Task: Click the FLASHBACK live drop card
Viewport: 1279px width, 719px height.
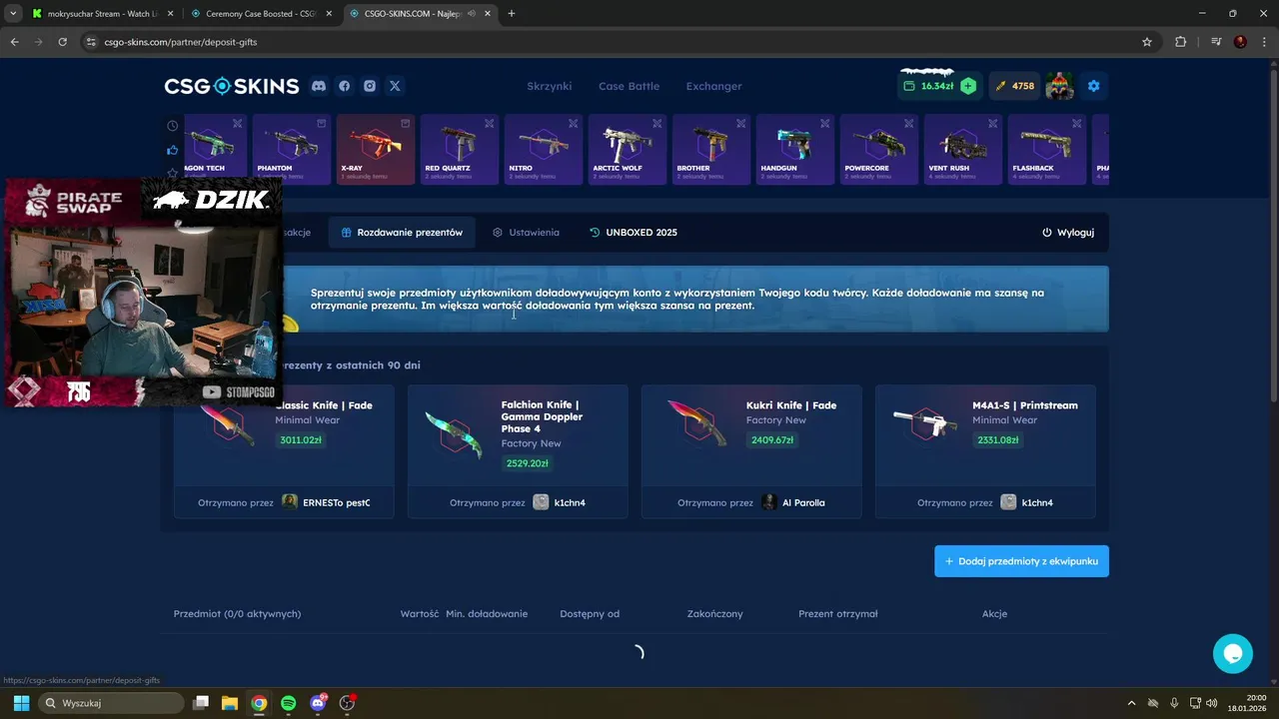Action: tap(1047, 150)
